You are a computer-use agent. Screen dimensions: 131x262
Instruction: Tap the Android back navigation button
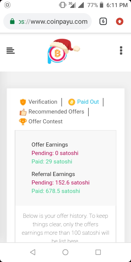tap(33, 252)
